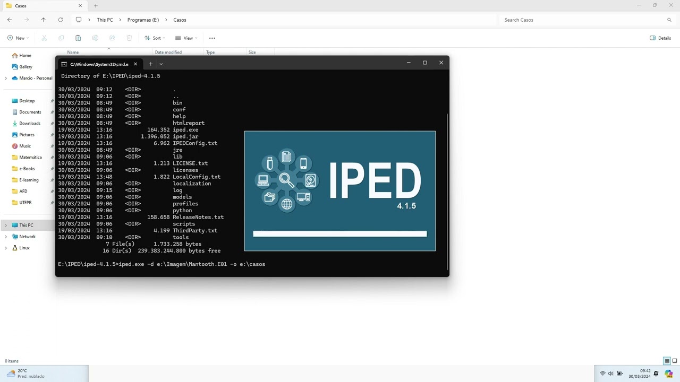Refresh the Casos folder view

[61, 20]
